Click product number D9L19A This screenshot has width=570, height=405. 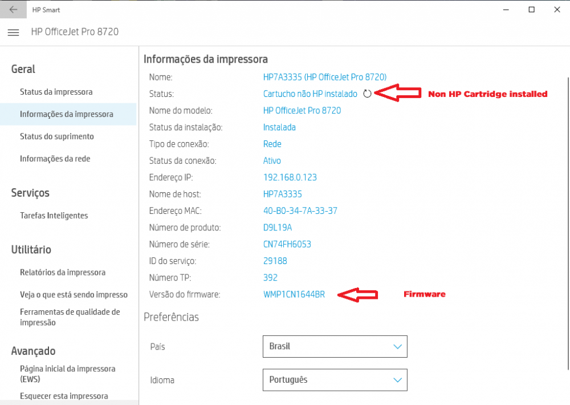[278, 228]
